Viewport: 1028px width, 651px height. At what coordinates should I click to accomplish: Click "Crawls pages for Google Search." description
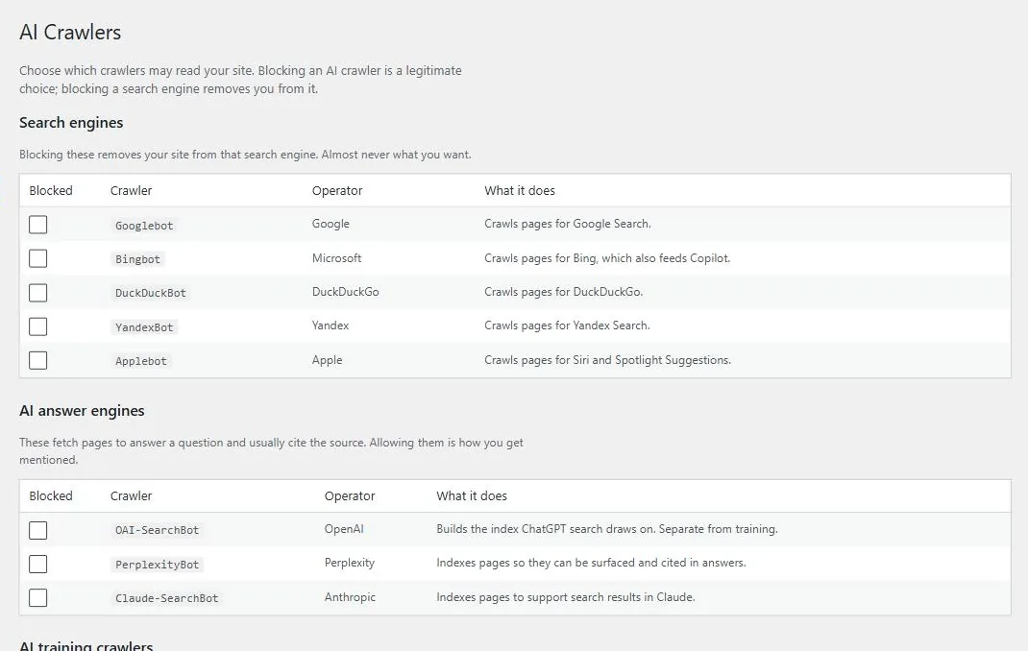point(568,224)
